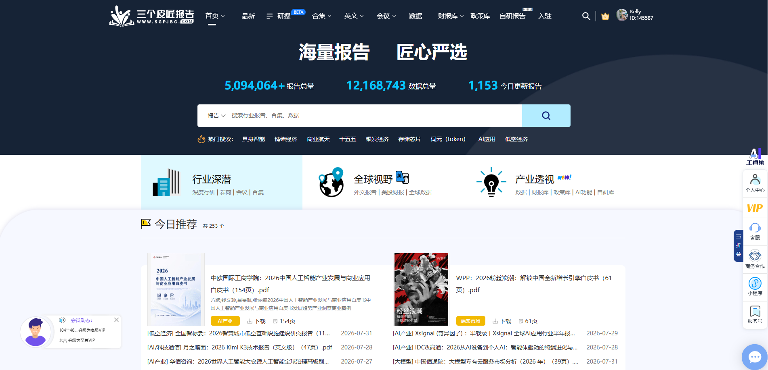Search hot keyword 情绪经济

pos(286,139)
